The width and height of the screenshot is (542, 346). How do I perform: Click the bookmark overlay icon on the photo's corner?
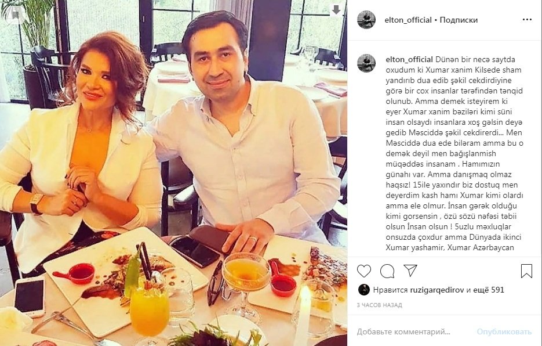click(x=15, y=15)
